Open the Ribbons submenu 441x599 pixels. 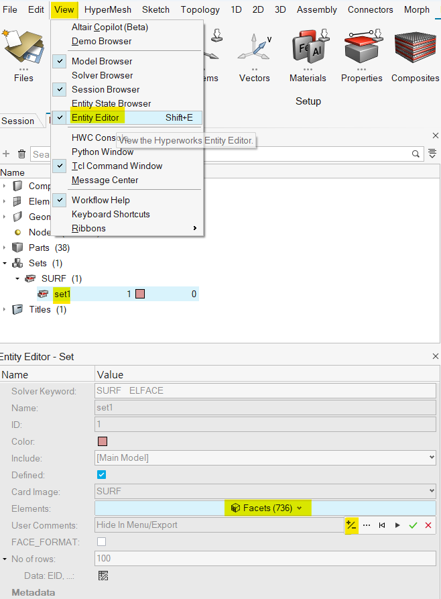[x=127, y=229]
